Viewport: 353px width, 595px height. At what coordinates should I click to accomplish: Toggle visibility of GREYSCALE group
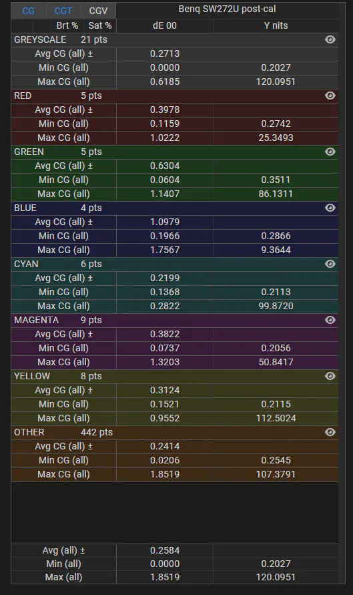[330, 39]
